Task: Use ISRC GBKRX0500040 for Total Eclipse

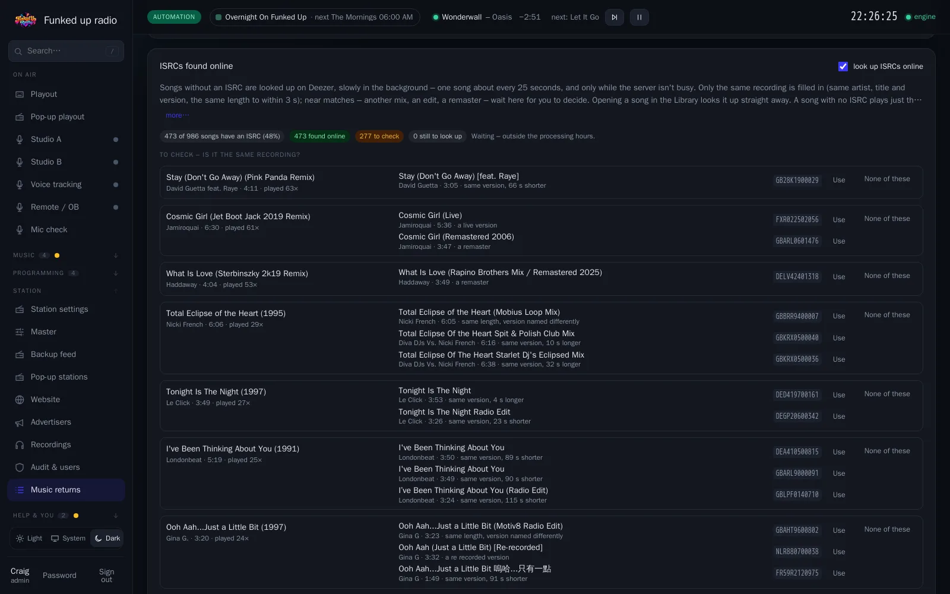Action: (x=839, y=338)
